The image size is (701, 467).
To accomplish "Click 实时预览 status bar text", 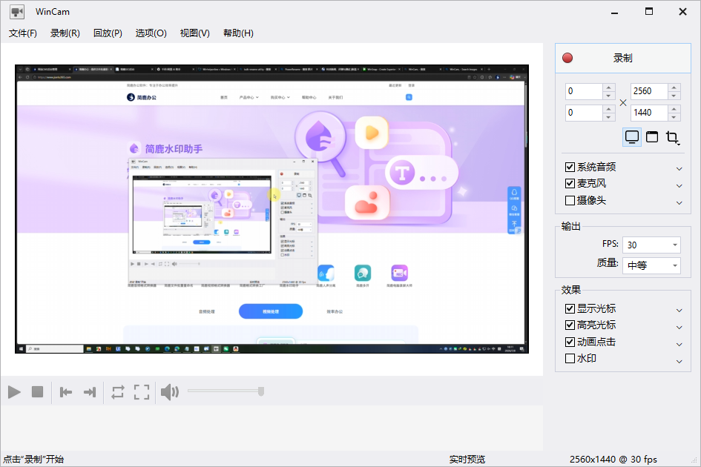I will point(467,460).
